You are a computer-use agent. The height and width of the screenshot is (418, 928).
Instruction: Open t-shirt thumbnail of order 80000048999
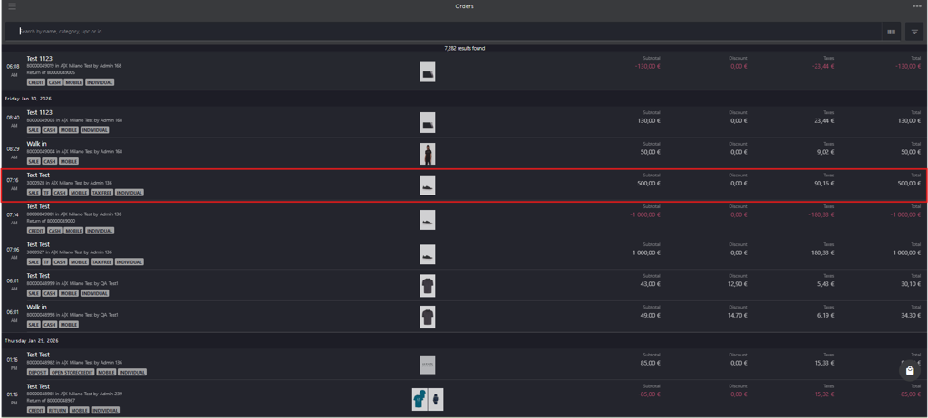tap(428, 286)
